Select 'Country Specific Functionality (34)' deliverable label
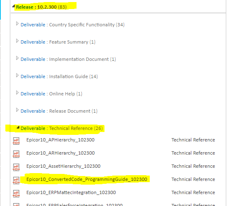 (x=87, y=25)
